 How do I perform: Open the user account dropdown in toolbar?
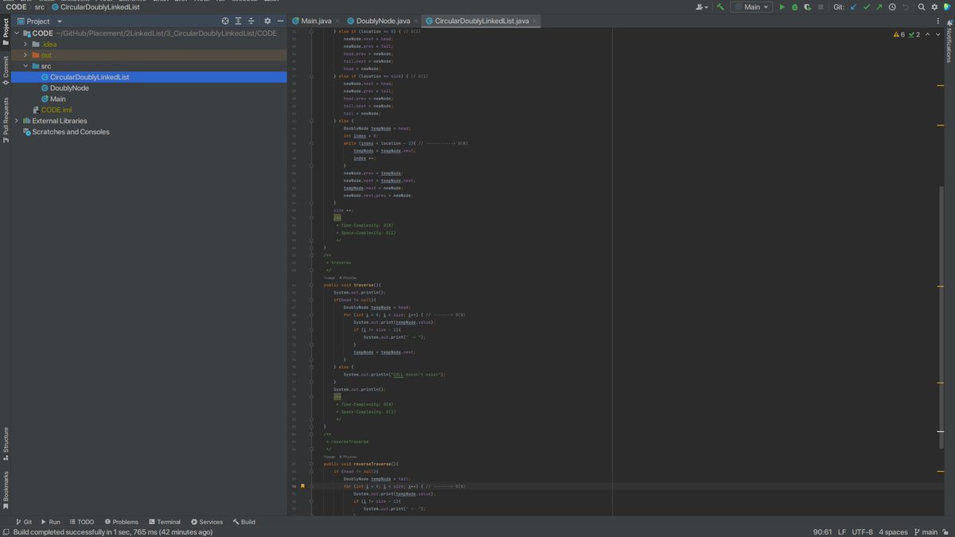click(x=702, y=6)
